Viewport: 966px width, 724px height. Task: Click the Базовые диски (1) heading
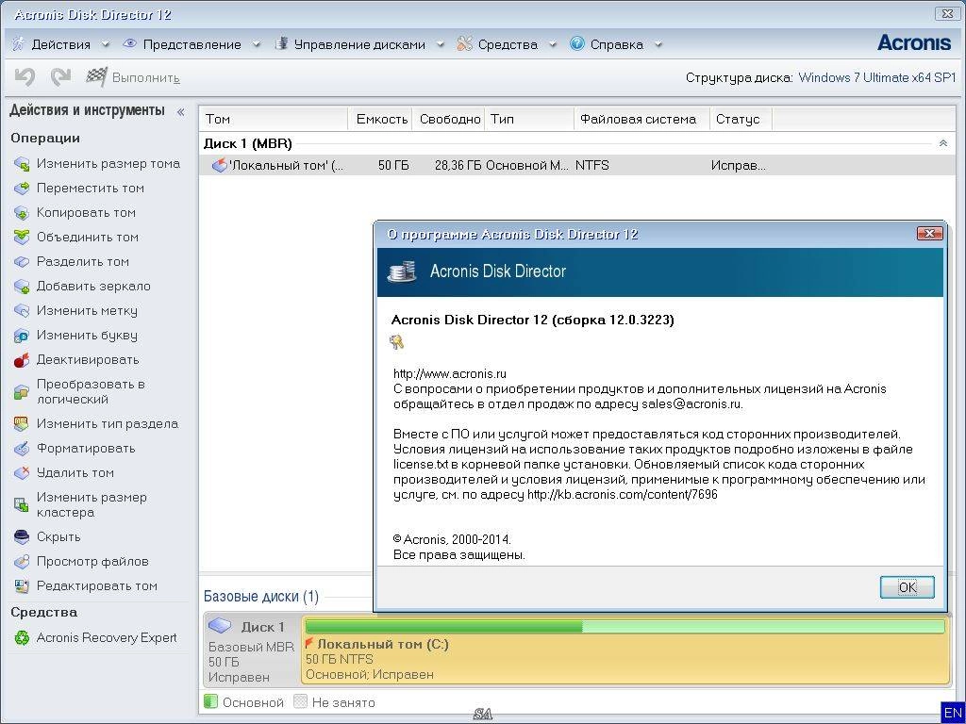tap(261, 597)
